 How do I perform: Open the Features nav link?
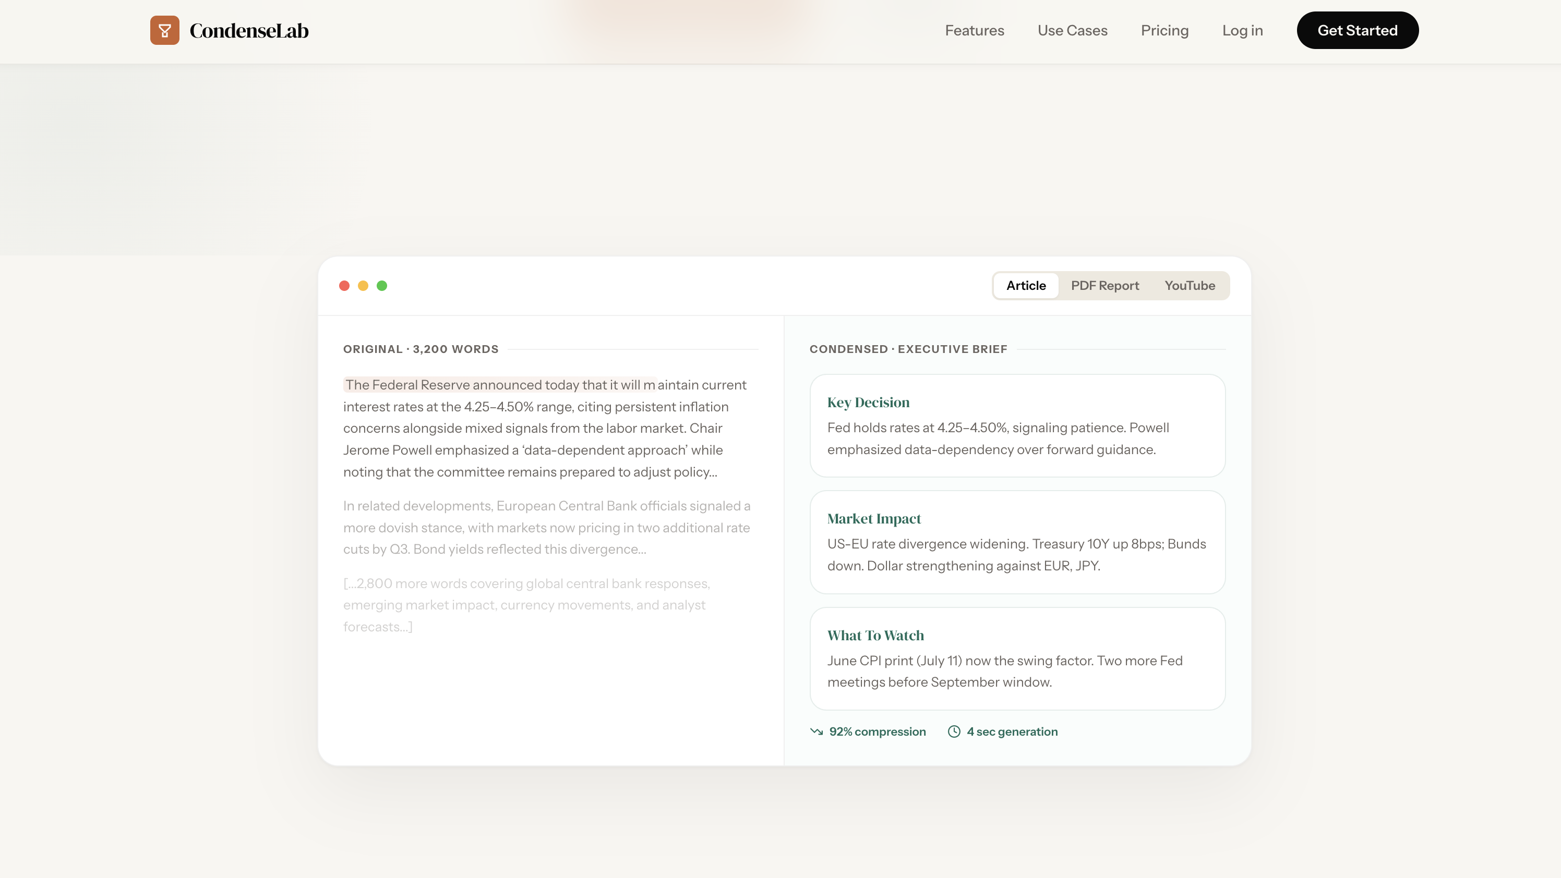[x=974, y=30]
